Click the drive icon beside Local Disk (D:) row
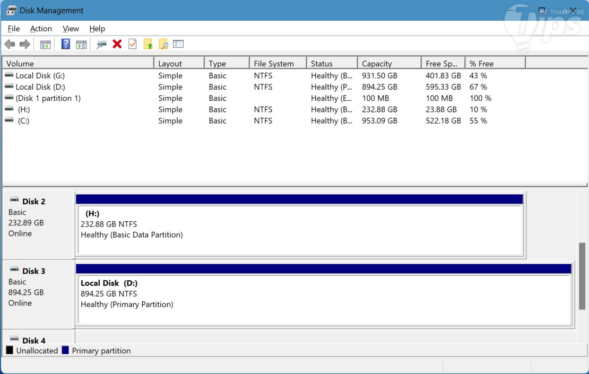The width and height of the screenshot is (589, 374). tap(9, 86)
